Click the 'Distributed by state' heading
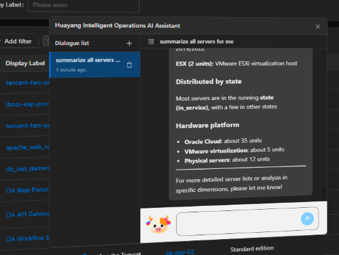Screen dimensions: 339x255 coord(208,82)
